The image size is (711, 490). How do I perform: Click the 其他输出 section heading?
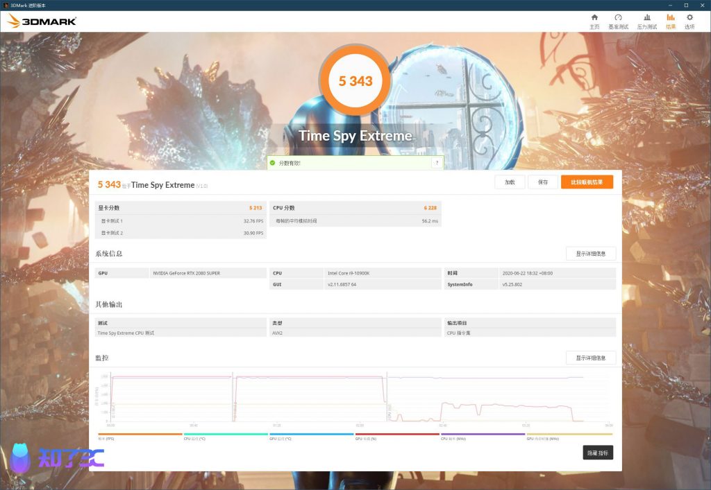point(109,304)
